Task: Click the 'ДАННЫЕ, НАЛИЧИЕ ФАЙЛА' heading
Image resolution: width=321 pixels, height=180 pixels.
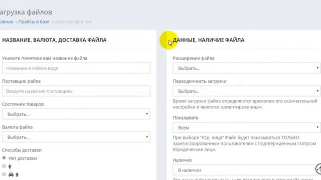Action: (209, 40)
